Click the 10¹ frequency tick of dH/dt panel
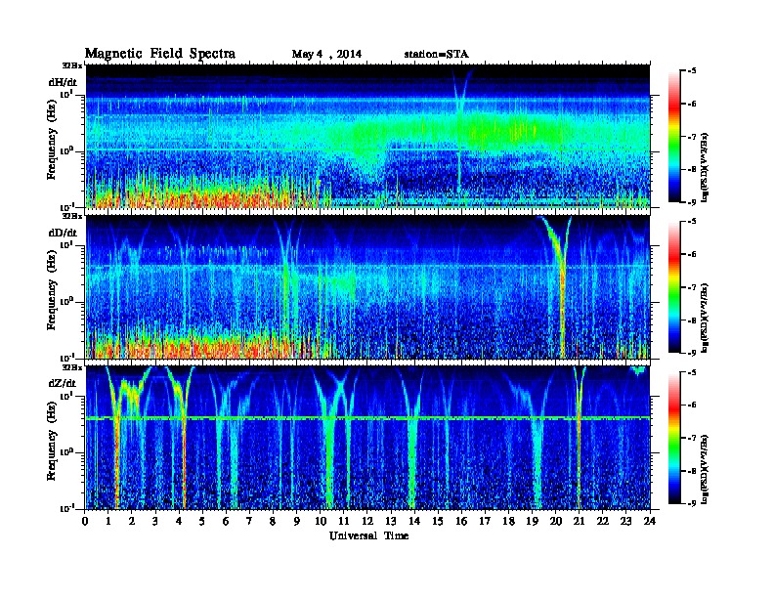The image size is (774, 598). pyautogui.click(x=66, y=95)
